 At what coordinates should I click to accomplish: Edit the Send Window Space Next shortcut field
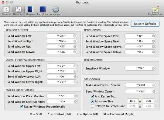tap(140, 41)
